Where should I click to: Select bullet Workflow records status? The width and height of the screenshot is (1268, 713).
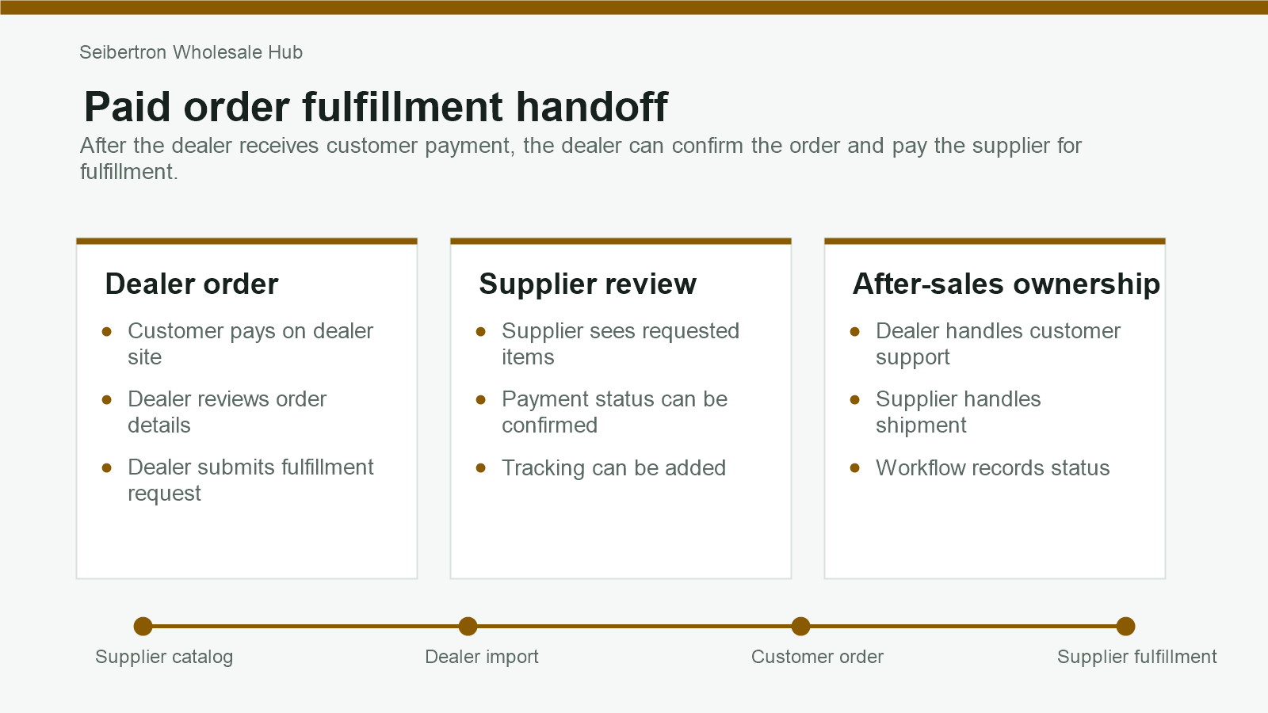(993, 468)
